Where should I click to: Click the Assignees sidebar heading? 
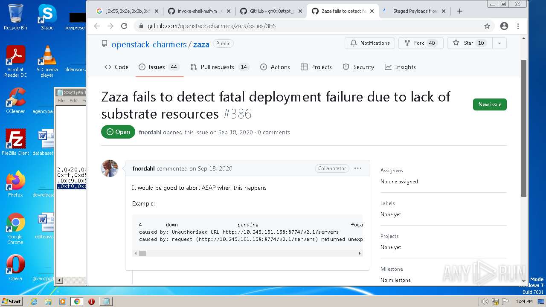pyautogui.click(x=392, y=171)
